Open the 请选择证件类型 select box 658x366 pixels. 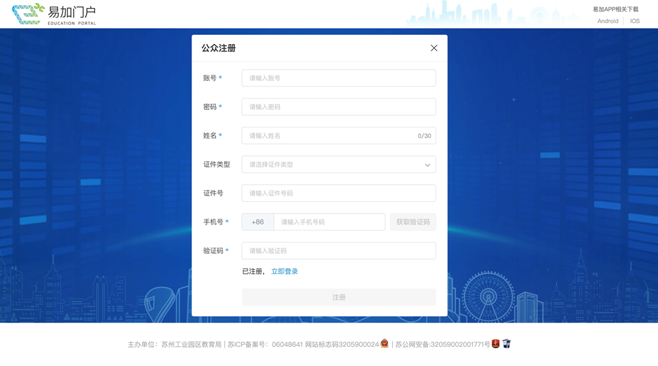[x=332, y=164]
